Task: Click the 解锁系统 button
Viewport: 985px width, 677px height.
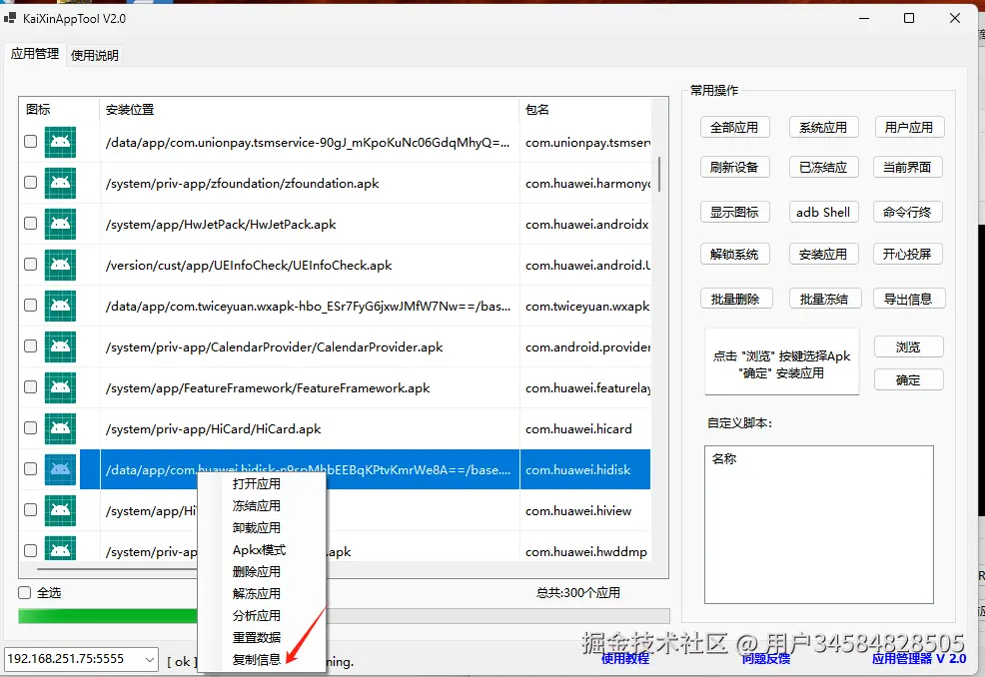Action: tap(734, 255)
